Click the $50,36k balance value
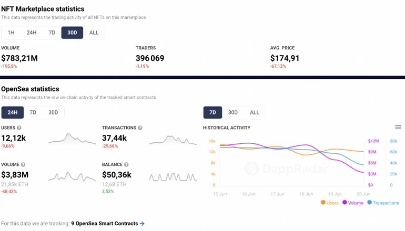The height and width of the screenshot is (231, 405). point(117,175)
